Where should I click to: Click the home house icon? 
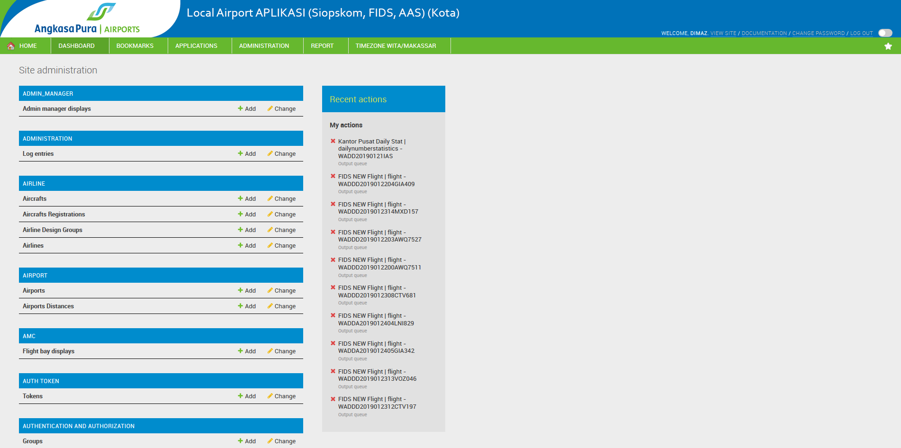tap(11, 46)
